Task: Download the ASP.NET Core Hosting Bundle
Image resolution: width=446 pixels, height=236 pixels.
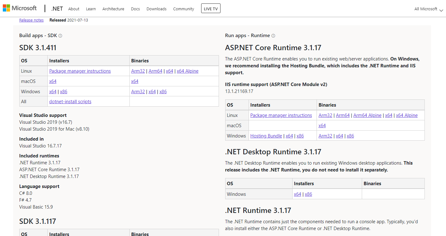Action: click(266, 136)
